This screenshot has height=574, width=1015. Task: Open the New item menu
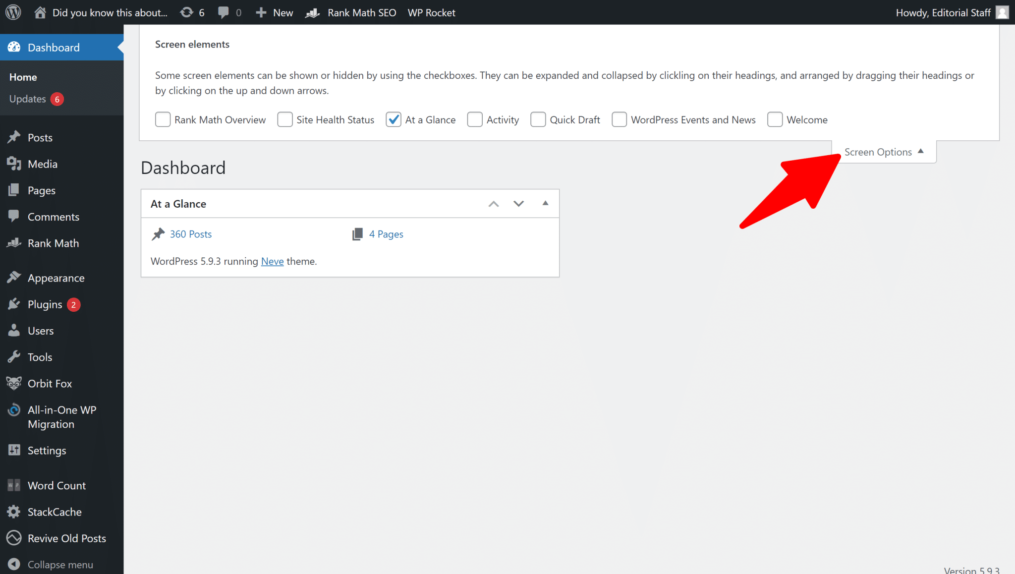click(x=274, y=12)
